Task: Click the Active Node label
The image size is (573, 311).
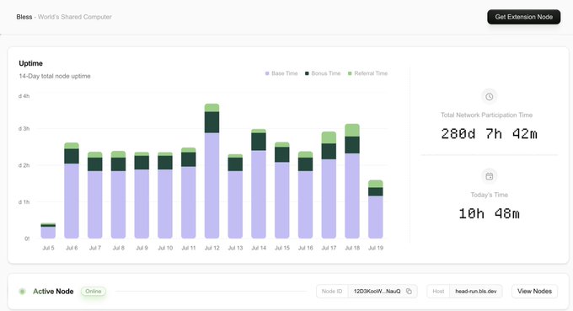Action: pos(53,292)
